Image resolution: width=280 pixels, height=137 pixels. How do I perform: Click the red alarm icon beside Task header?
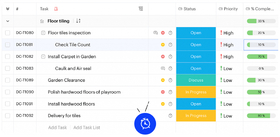click(56, 9)
